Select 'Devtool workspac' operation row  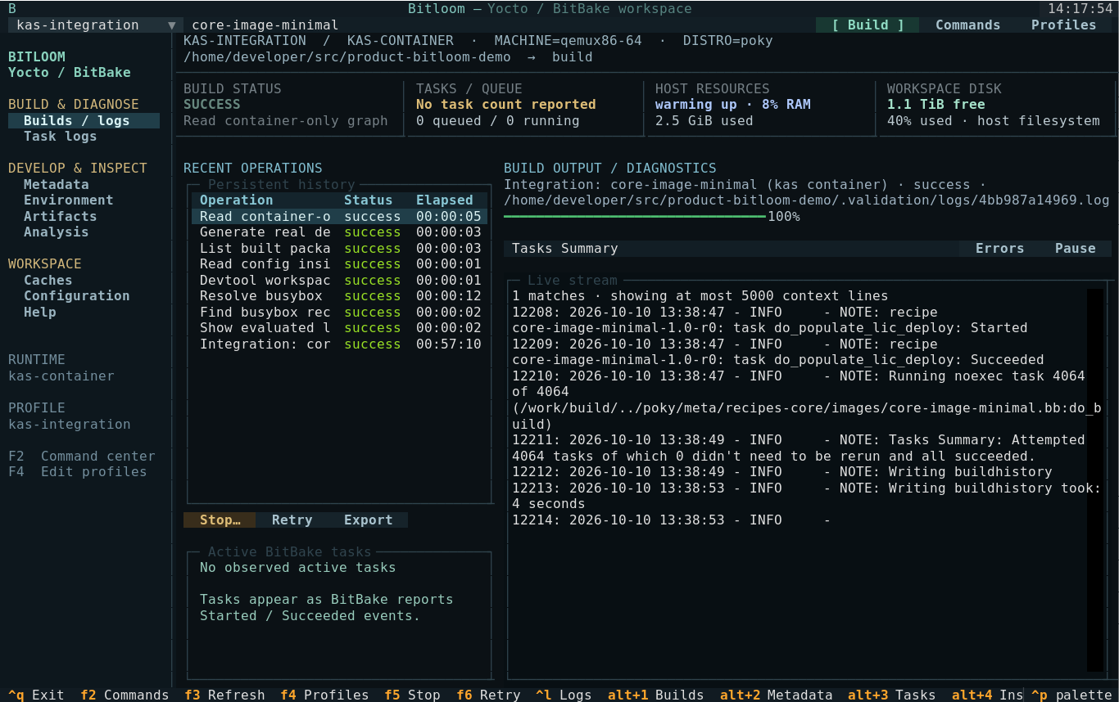(x=339, y=281)
